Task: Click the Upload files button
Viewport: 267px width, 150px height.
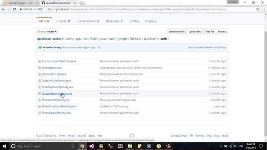Action: (195, 32)
